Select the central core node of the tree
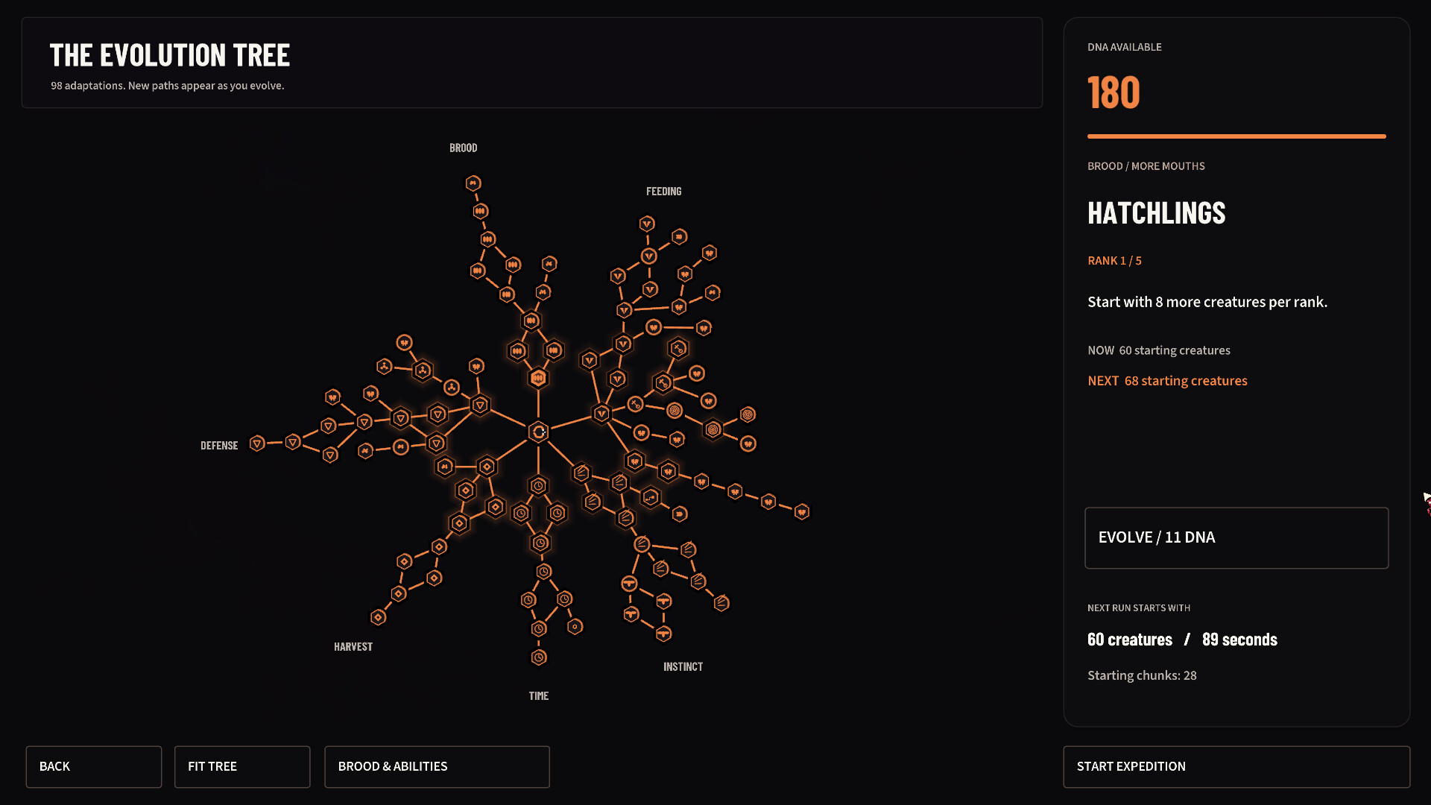The width and height of the screenshot is (1431, 805). coord(538,432)
